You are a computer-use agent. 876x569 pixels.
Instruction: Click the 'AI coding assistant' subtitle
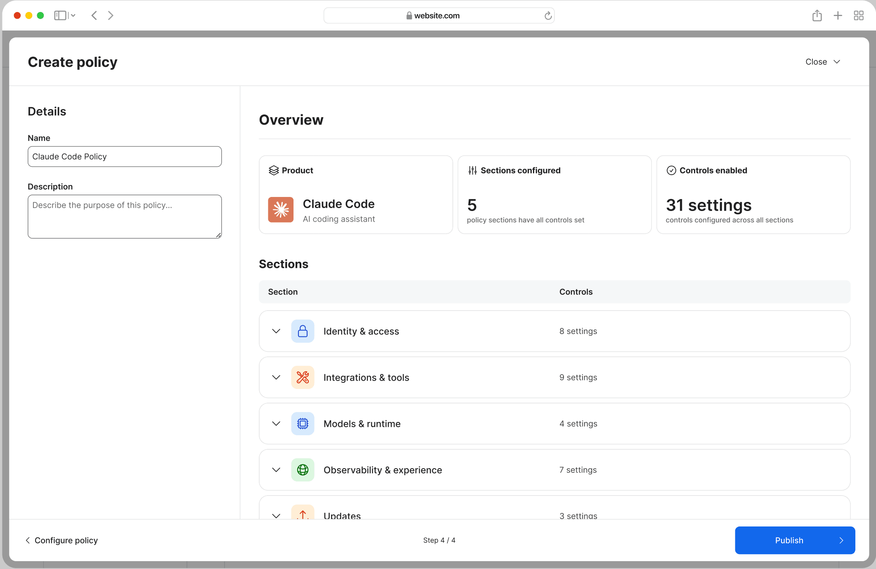point(339,219)
